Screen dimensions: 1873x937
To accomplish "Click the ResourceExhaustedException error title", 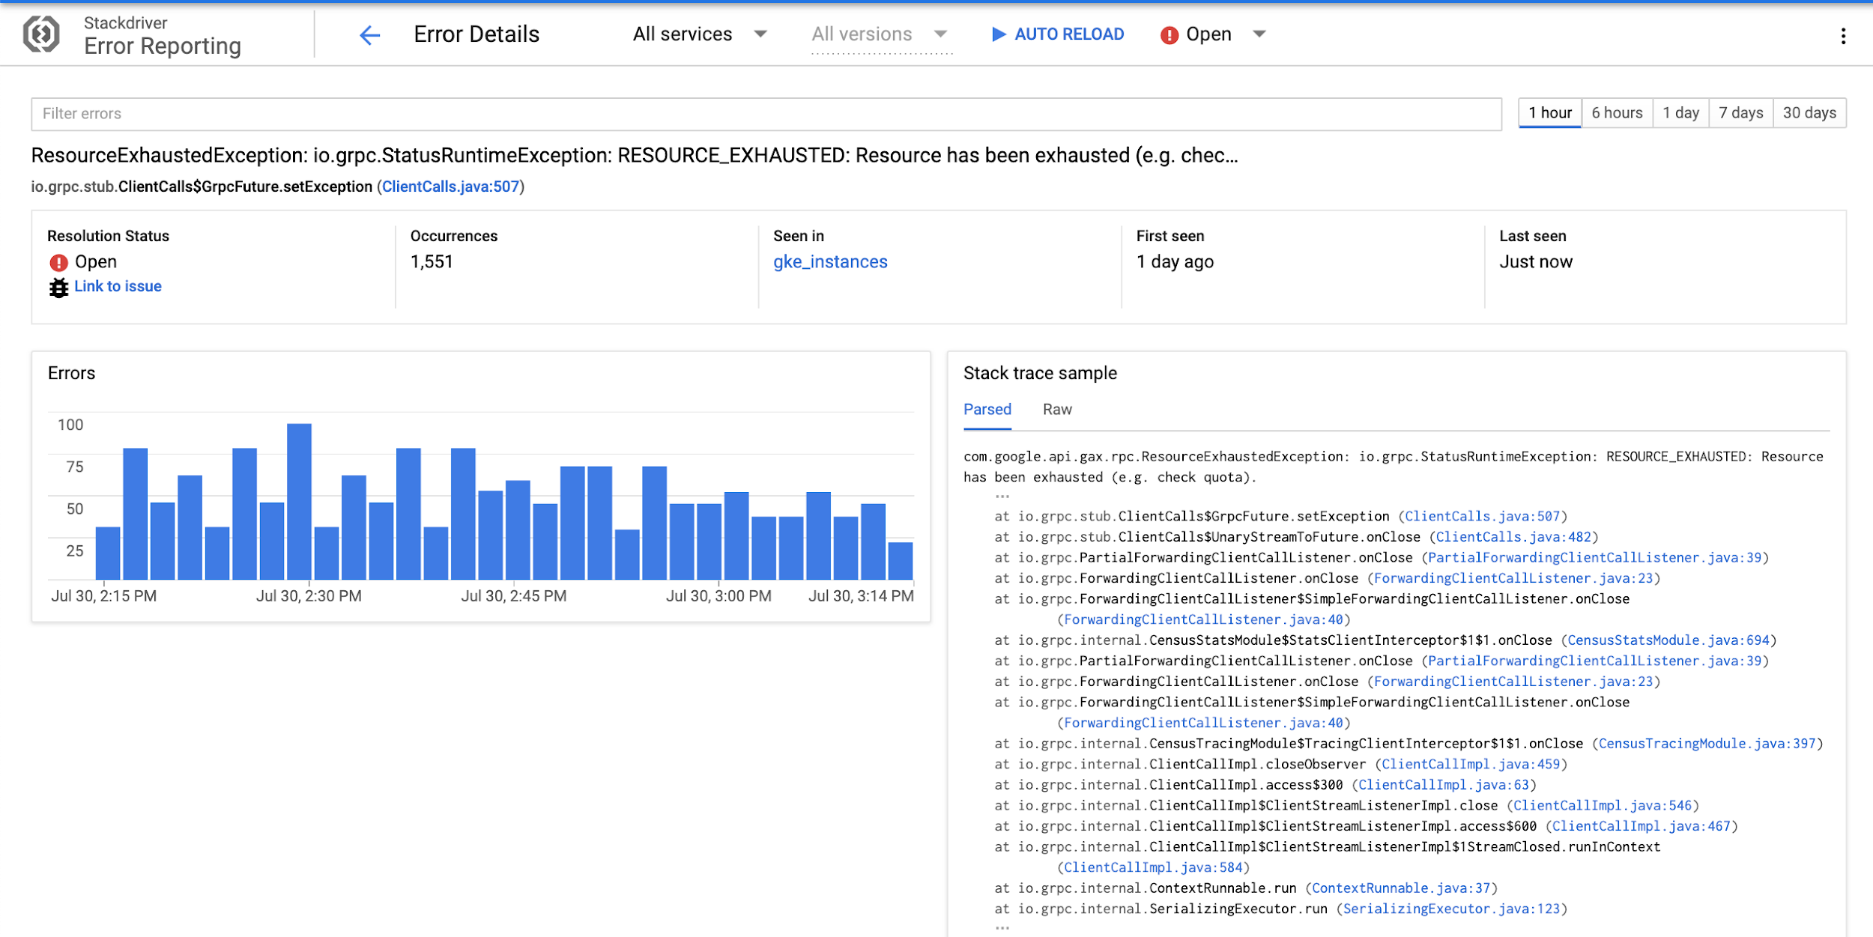I will 634,156.
